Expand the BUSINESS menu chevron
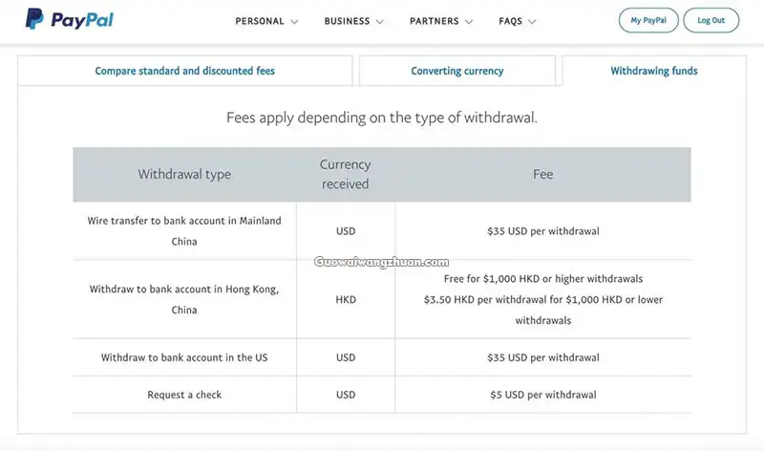The image size is (764, 451). pyautogui.click(x=380, y=21)
